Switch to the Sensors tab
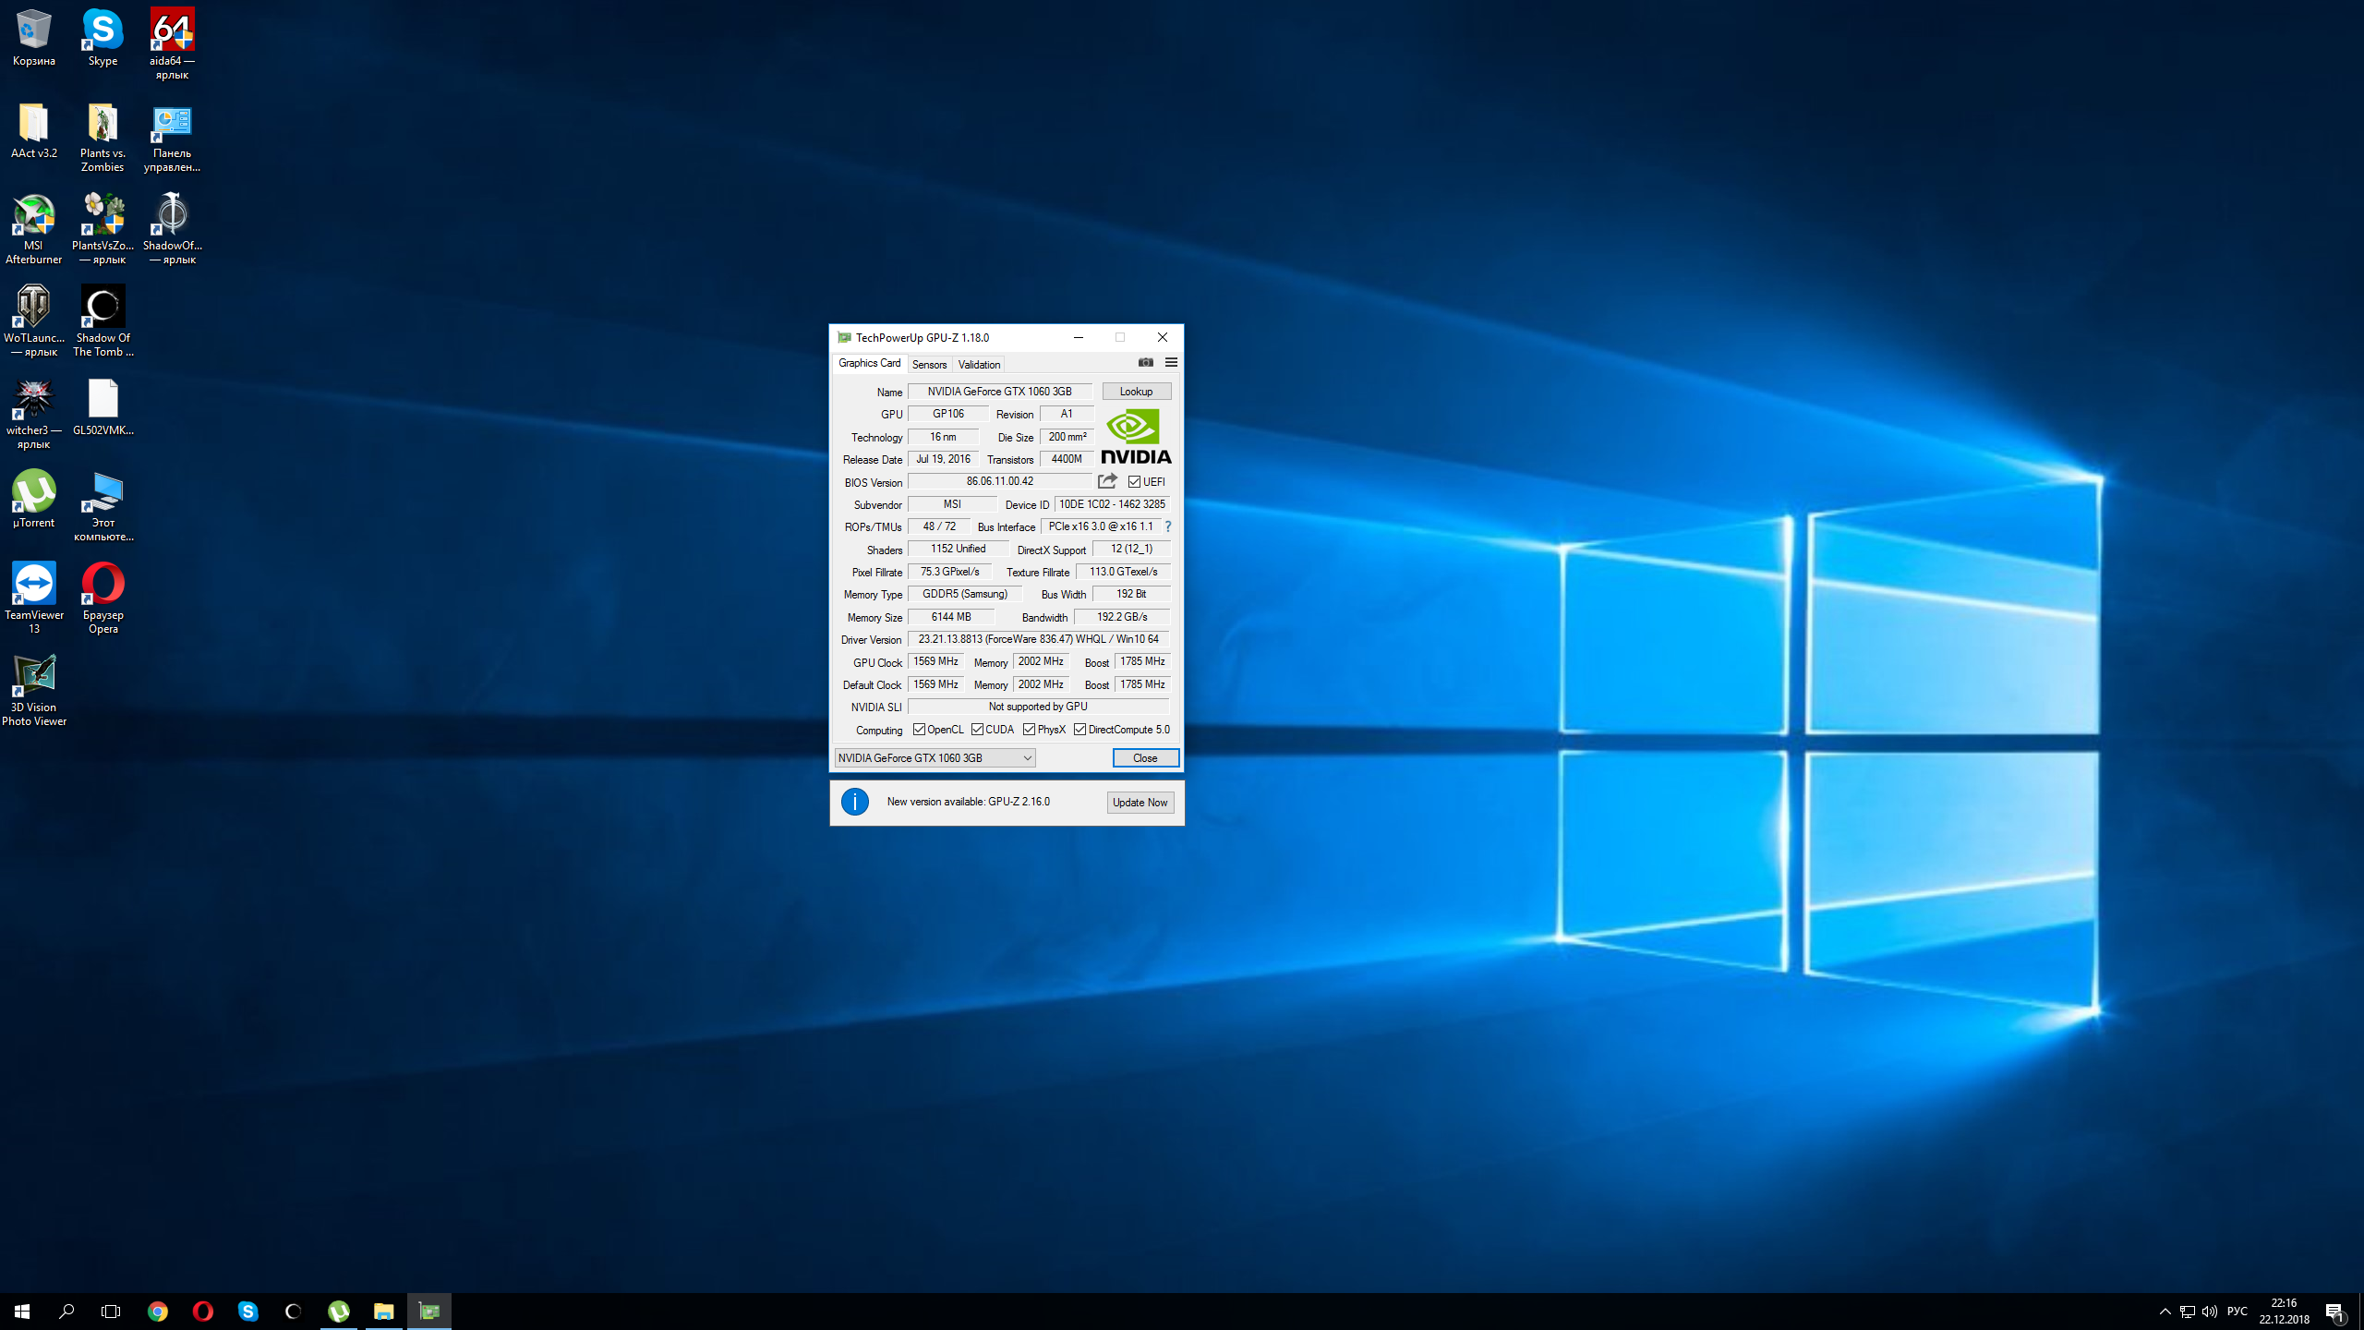The image size is (2364, 1330). (x=929, y=364)
